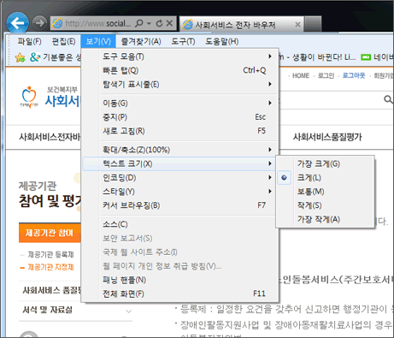
Task: Click the HOME link at page top
Action: pos(301,75)
